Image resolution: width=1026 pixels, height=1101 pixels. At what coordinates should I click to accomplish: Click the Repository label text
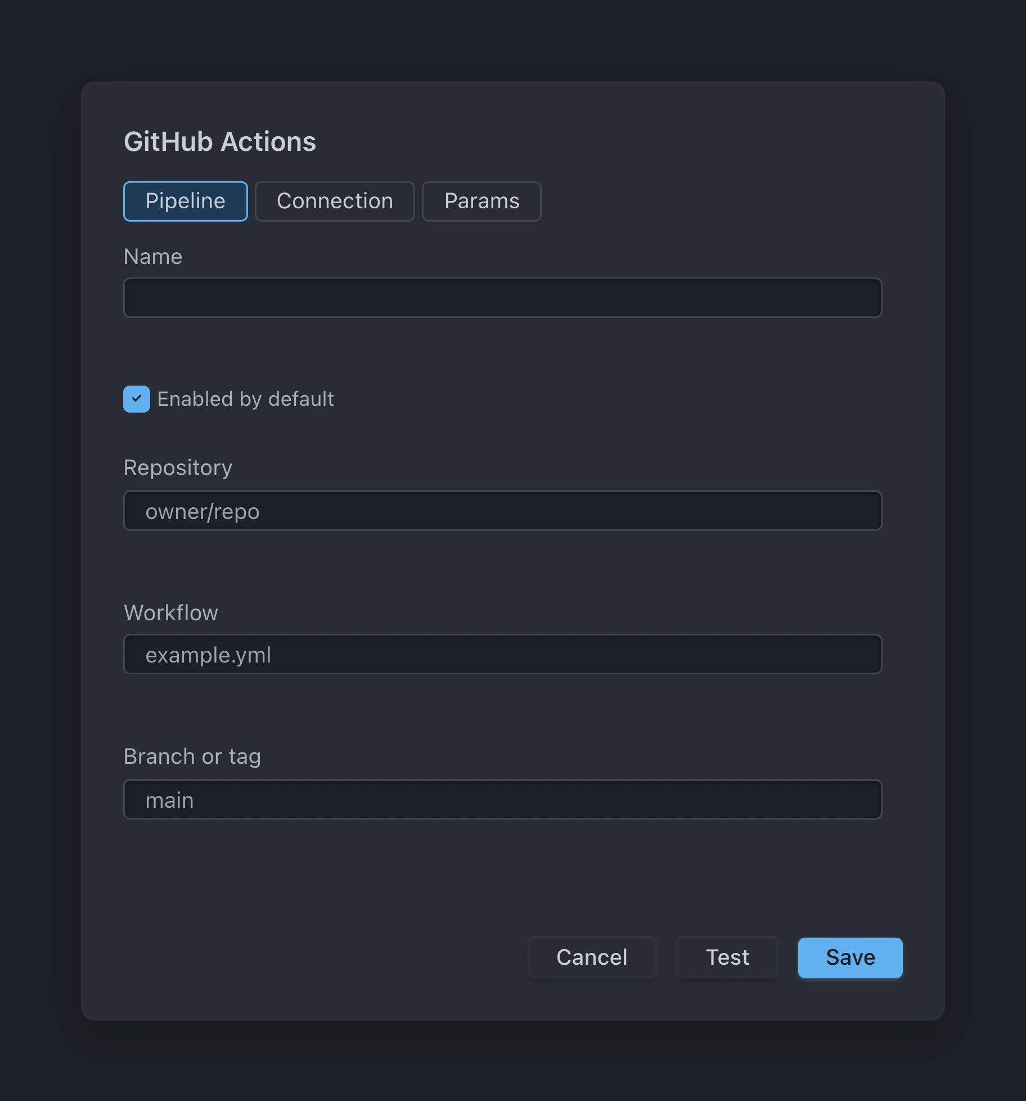(x=178, y=468)
